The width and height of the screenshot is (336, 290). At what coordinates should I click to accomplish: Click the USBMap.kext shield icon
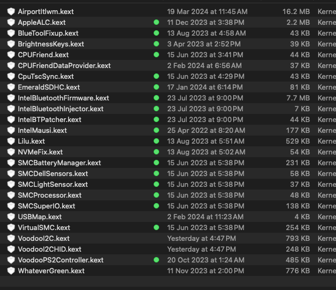(11, 217)
